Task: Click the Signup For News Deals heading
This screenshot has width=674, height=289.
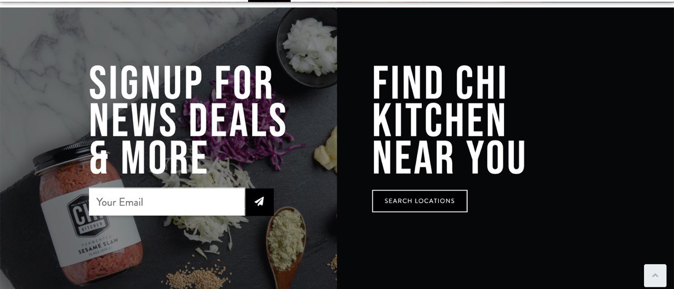Action: [188, 121]
